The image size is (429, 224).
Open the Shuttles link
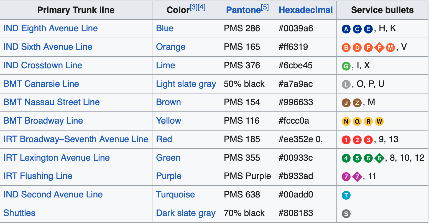[x=19, y=213]
